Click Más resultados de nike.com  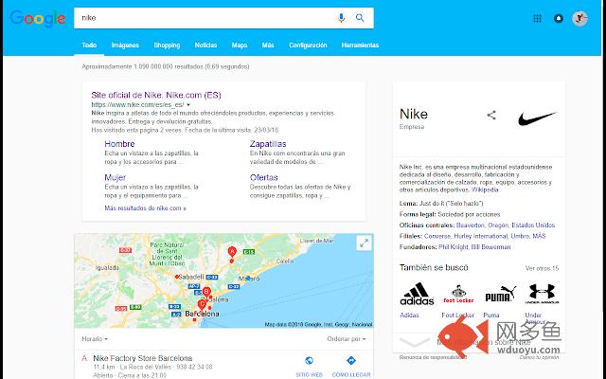tap(145, 208)
